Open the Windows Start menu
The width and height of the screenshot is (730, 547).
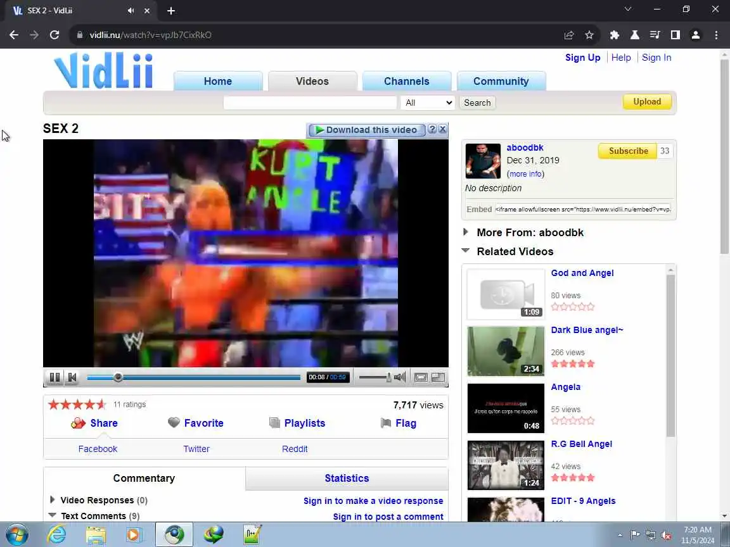pyautogui.click(x=16, y=534)
